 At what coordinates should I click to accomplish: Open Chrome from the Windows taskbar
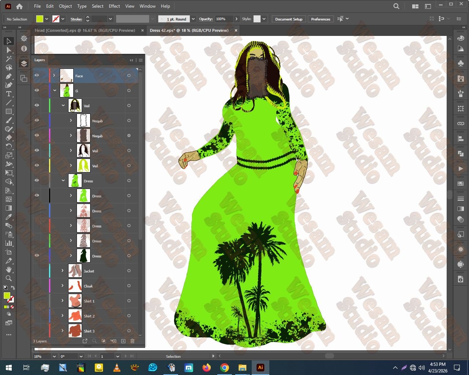coord(225,367)
